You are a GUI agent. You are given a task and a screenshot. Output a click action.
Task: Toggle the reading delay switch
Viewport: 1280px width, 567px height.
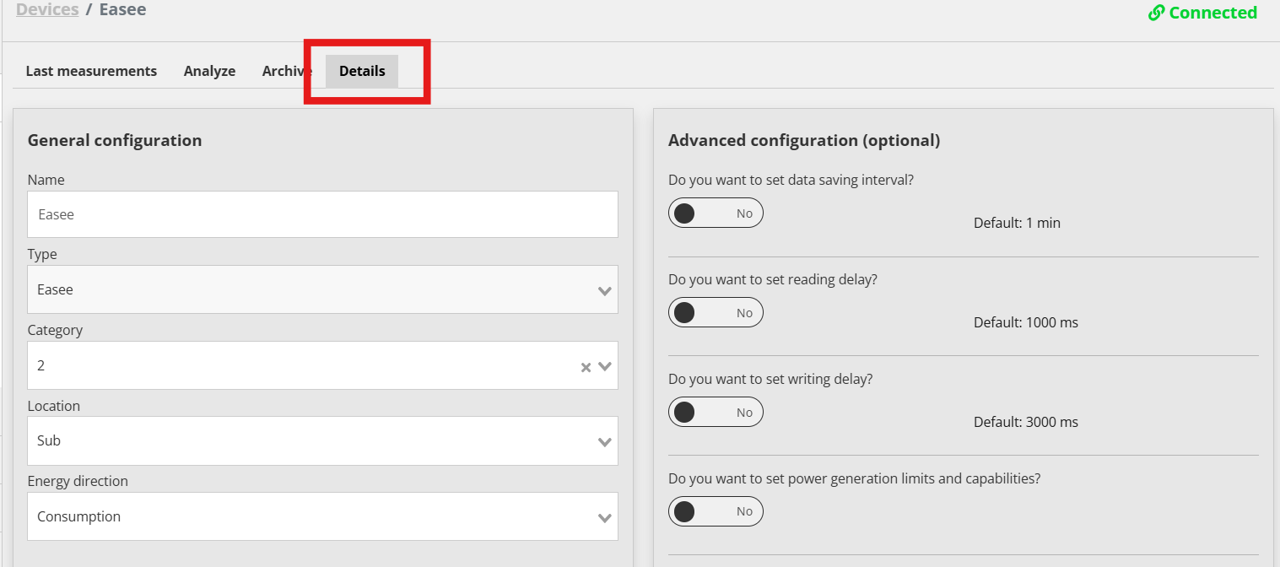(716, 313)
